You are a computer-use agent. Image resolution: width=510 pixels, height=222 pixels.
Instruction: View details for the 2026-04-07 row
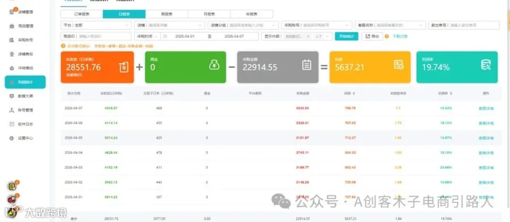486,108
